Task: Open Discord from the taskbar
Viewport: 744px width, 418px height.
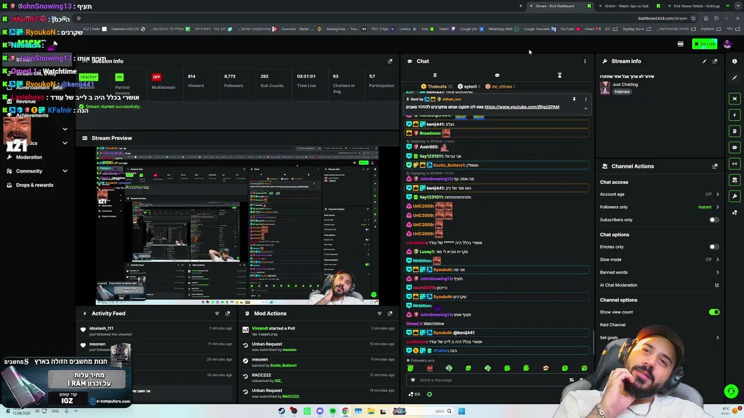Action: click(x=320, y=412)
